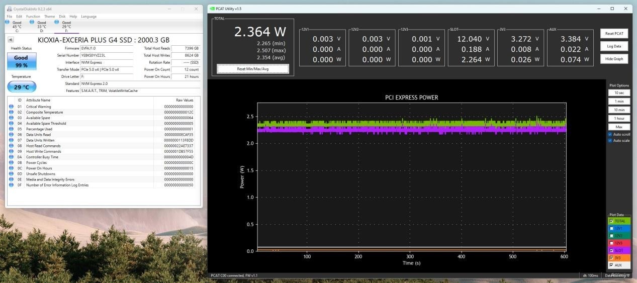Click the Reset Min/Max/Avg button
Viewport: 637px width, 283px height.
click(252, 69)
